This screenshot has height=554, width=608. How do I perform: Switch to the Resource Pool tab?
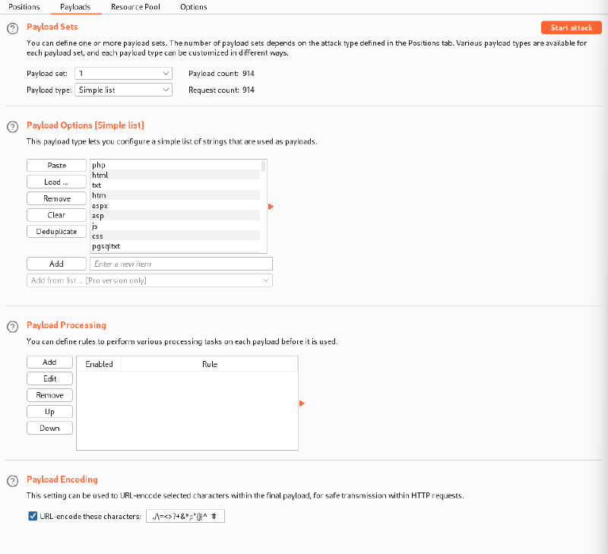tap(135, 7)
